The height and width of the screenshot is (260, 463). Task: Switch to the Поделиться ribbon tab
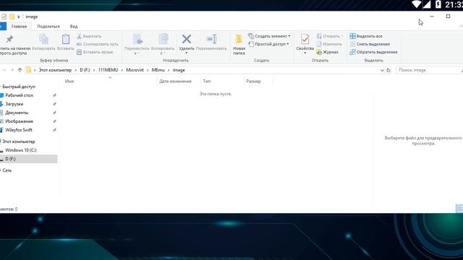pos(48,27)
